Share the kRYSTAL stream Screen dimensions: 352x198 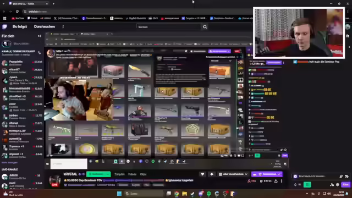[276, 181]
